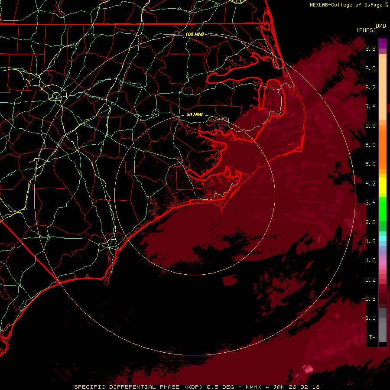
Task: Click the yellow band in the color bar
Action: pos(383,185)
